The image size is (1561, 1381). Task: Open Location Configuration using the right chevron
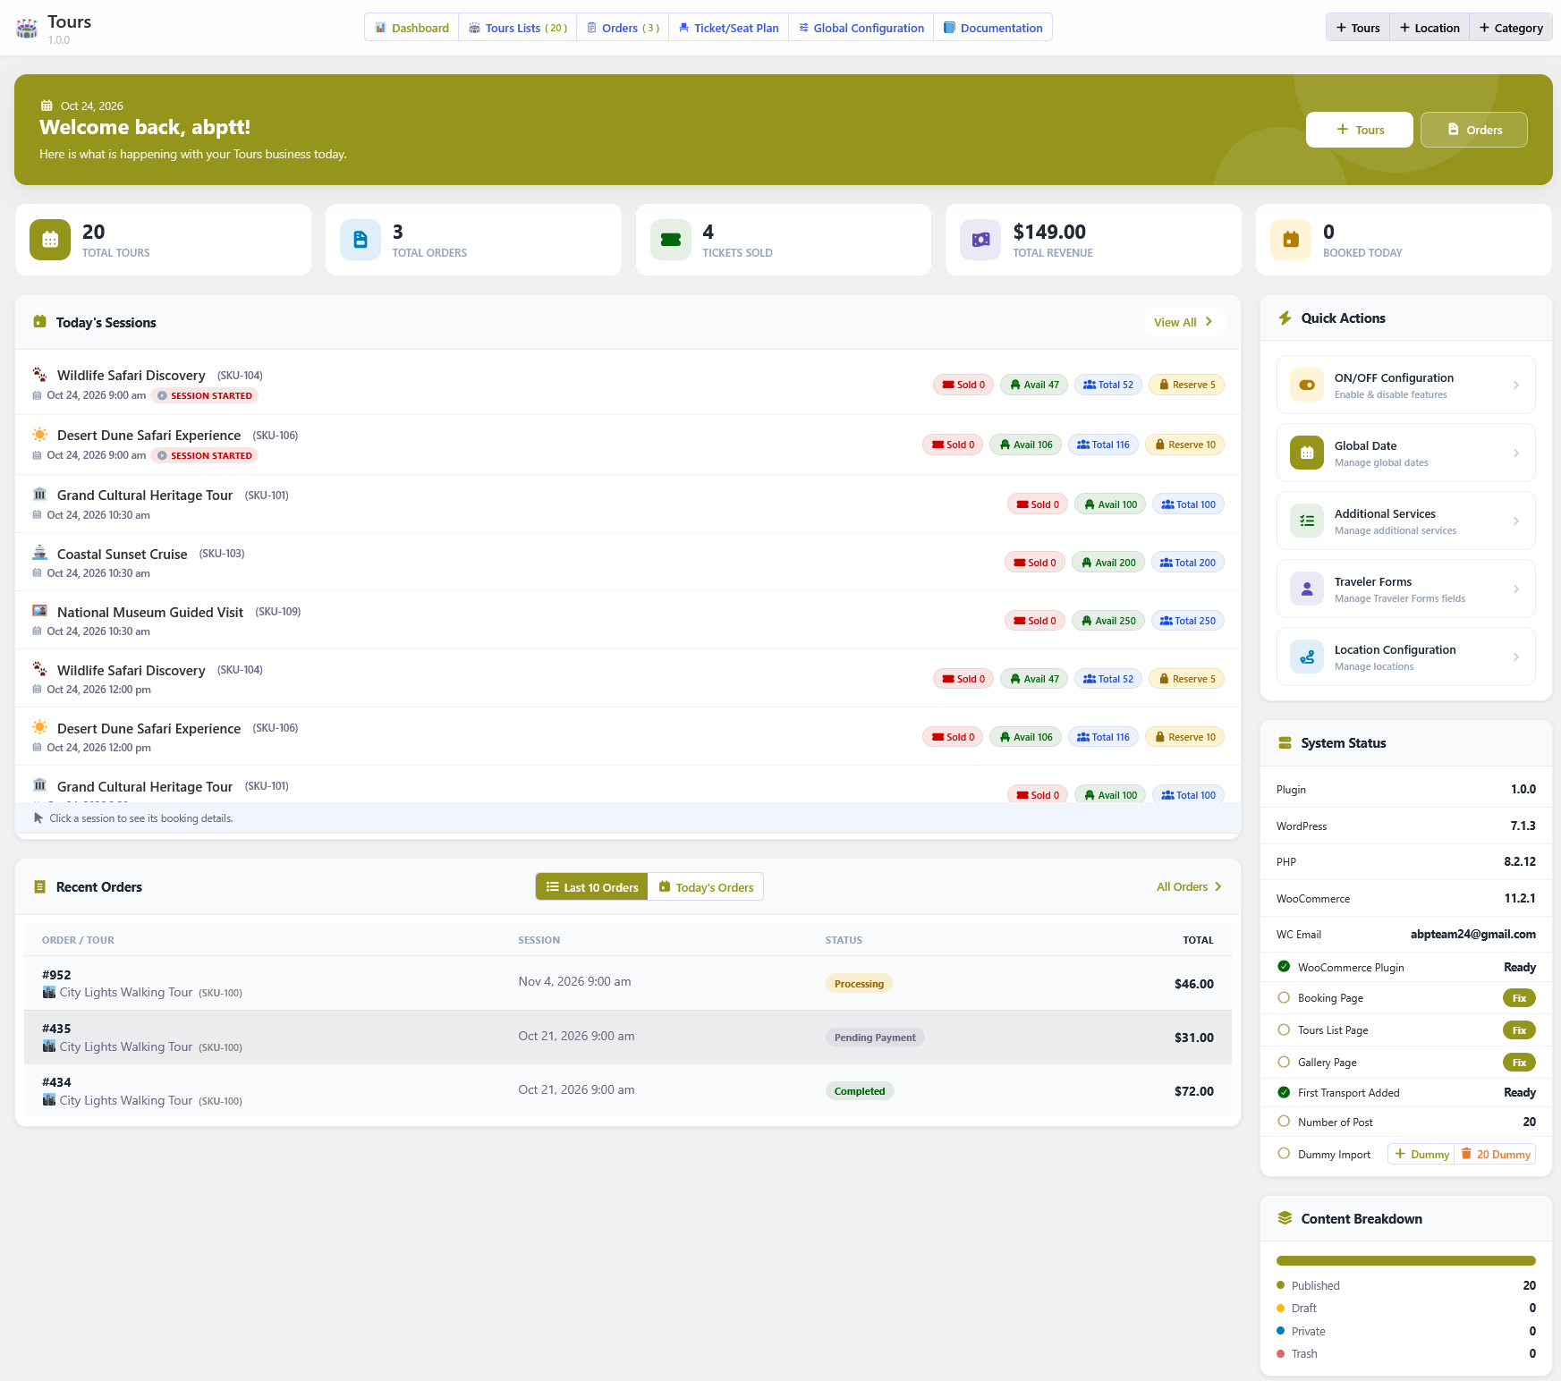[1515, 657]
